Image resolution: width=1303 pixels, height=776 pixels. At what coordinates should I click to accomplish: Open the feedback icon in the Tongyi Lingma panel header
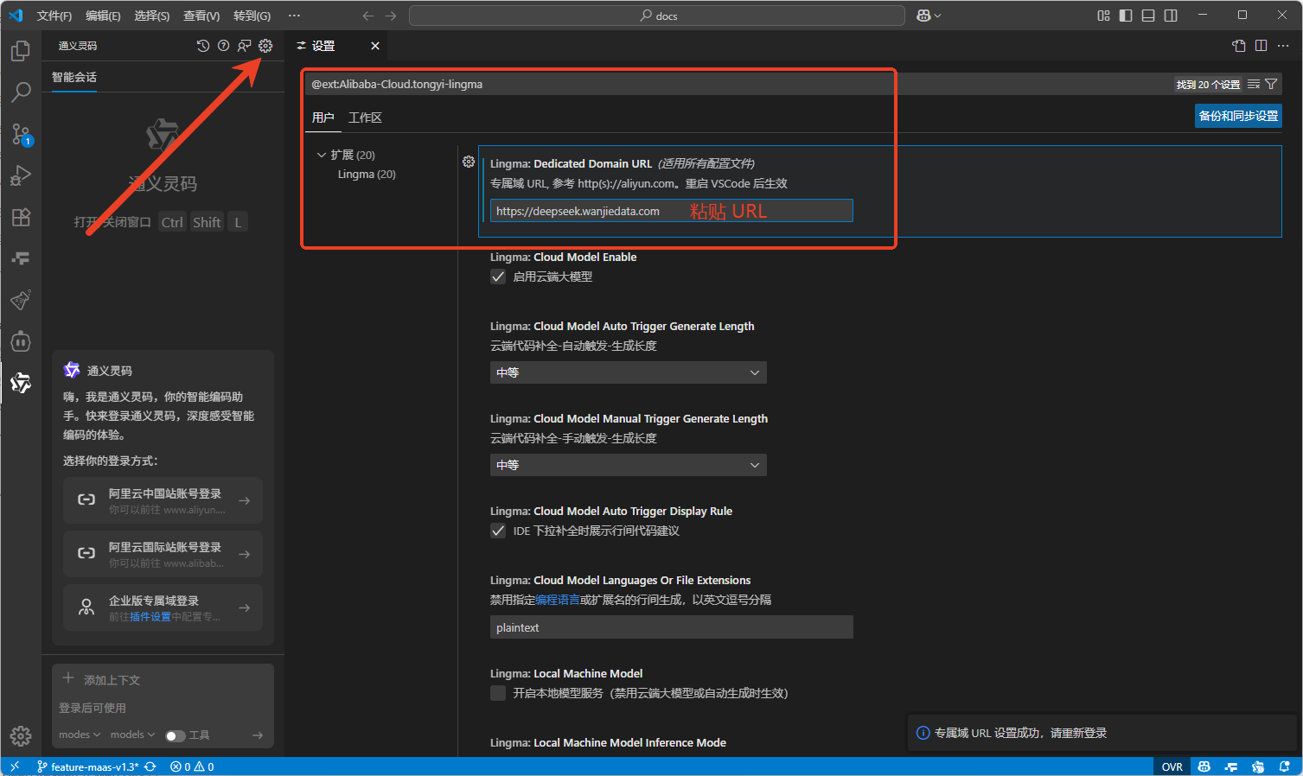245,46
